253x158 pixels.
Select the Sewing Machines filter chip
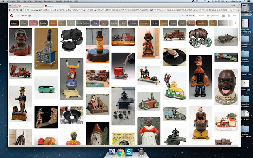(83, 23)
